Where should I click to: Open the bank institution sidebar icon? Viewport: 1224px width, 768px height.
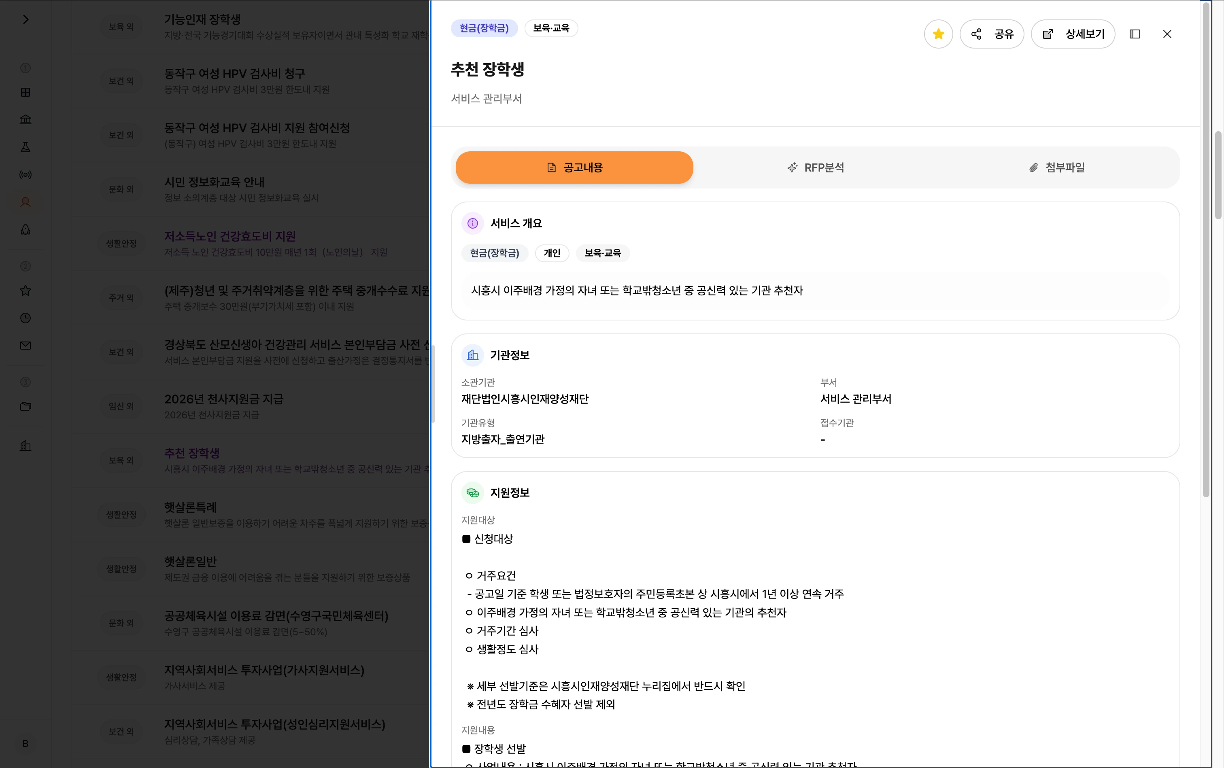(x=25, y=119)
